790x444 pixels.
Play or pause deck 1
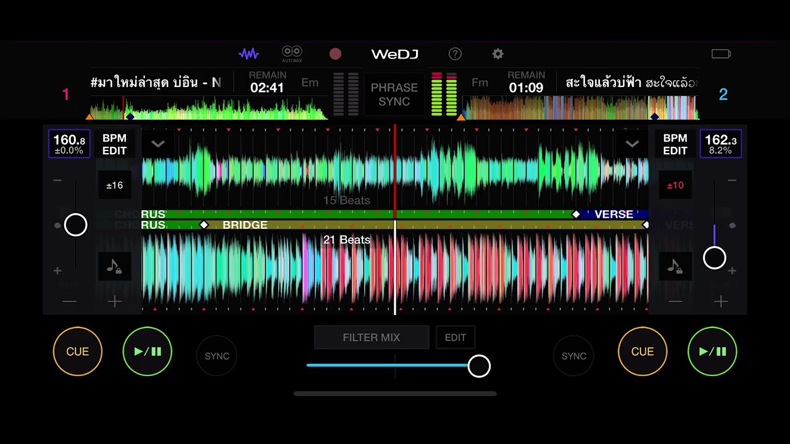coord(148,351)
